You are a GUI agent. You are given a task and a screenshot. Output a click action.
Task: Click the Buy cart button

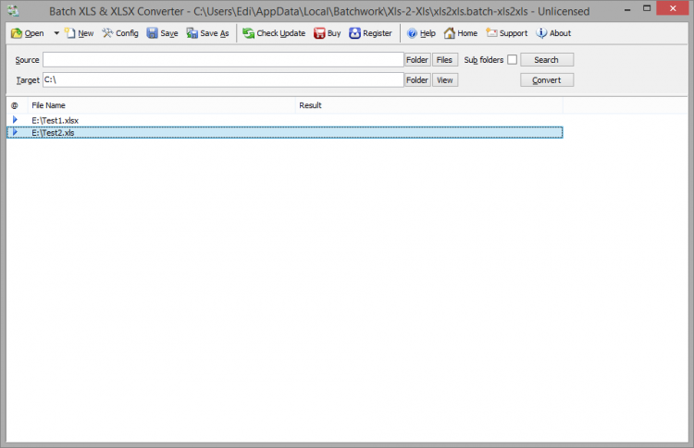pos(327,33)
